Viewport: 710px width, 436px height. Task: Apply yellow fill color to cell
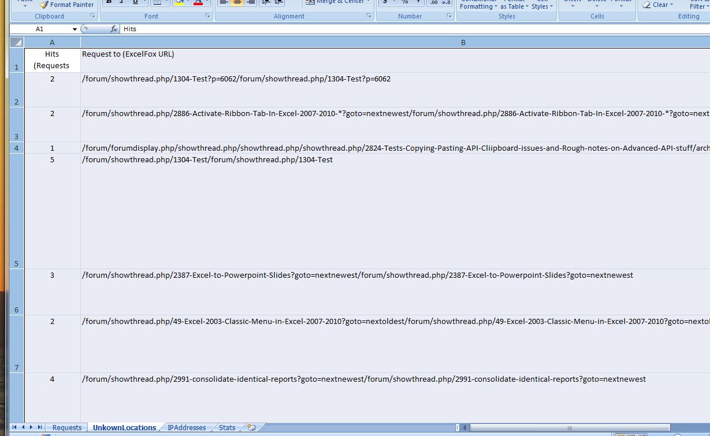click(179, 2)
